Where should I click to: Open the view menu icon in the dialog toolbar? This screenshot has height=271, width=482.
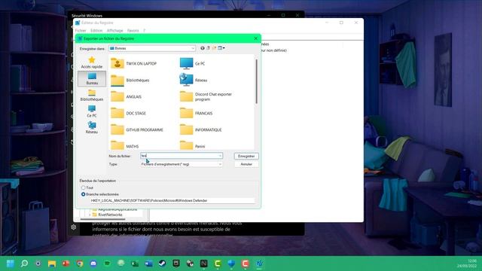(x=221, y=48)
